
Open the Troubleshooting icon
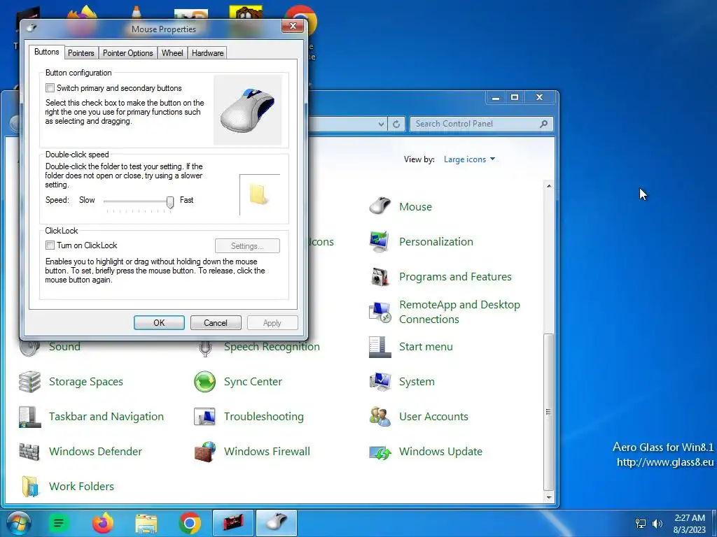coord(204,417)
